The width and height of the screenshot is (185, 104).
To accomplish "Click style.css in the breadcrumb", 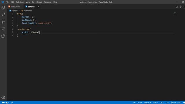I will pos(15,11).
